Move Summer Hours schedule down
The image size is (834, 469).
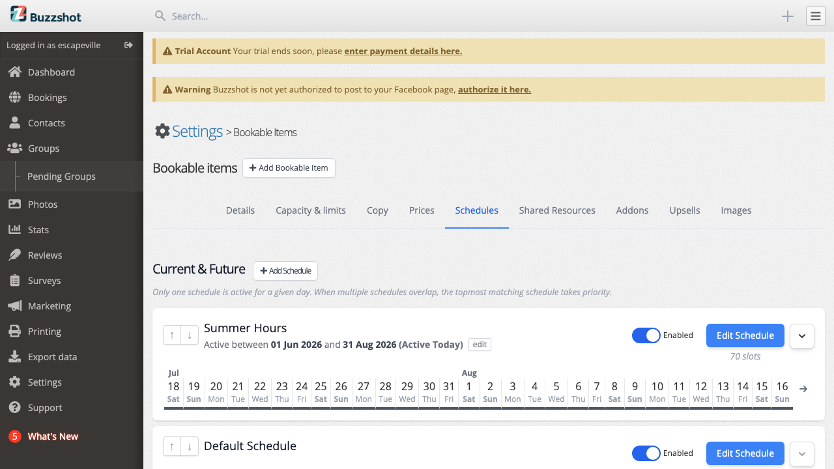(x=189, y=335)
